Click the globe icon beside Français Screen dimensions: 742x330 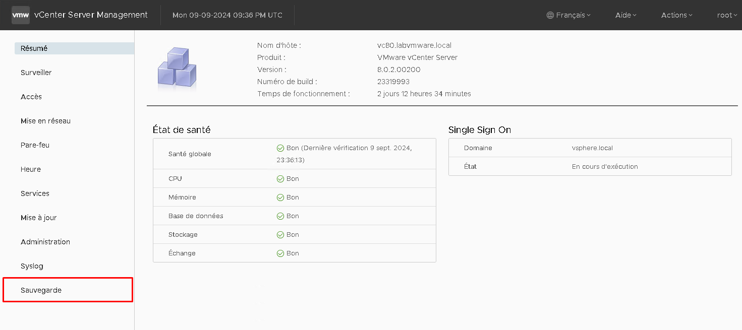pos(550,15)
